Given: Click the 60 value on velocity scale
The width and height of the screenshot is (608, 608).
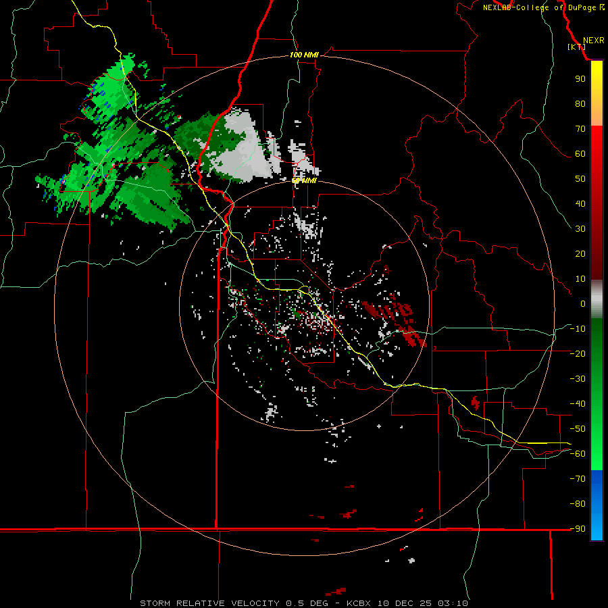Looking at the screenshot, I should click(x=580, y=153).
